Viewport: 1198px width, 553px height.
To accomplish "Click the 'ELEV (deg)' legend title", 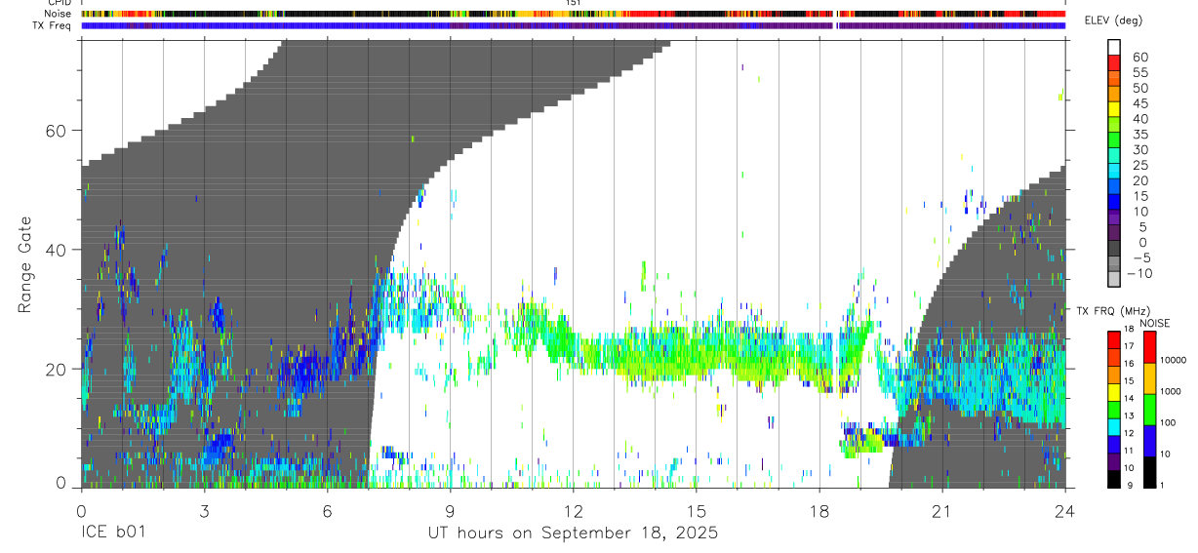I will [1113, 20].
